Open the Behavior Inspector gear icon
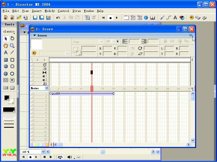The image size is (217, 162). pos(192,18)
